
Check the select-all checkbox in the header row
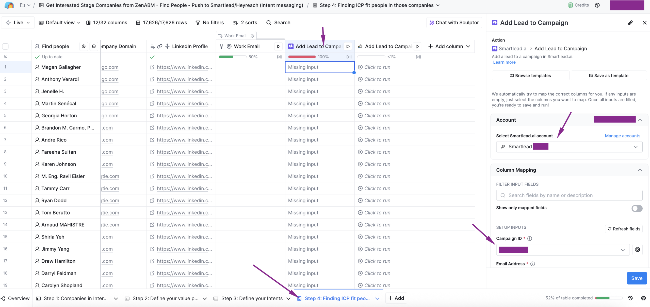coord(5,46)
